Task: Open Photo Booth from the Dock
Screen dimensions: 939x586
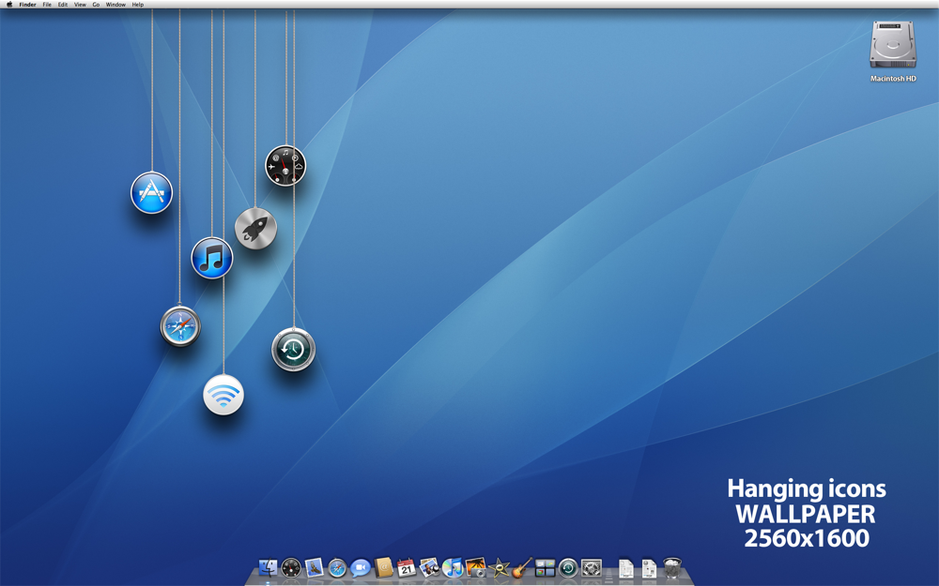Action: coord(479,568)
